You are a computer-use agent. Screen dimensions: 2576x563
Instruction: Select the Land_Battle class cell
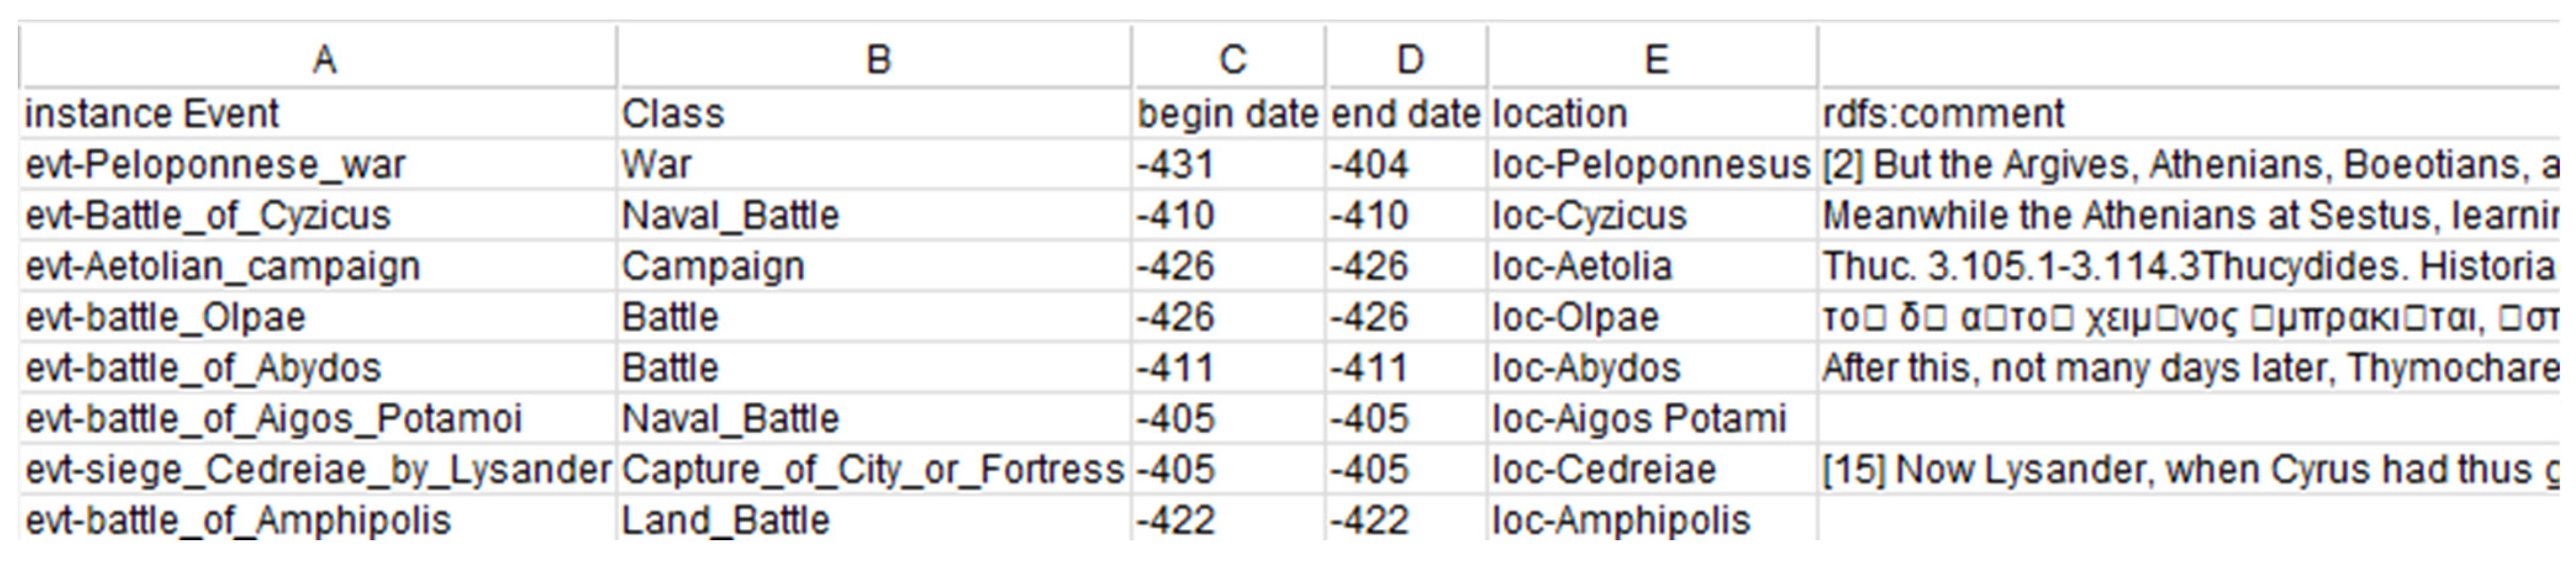pos(875,520)
